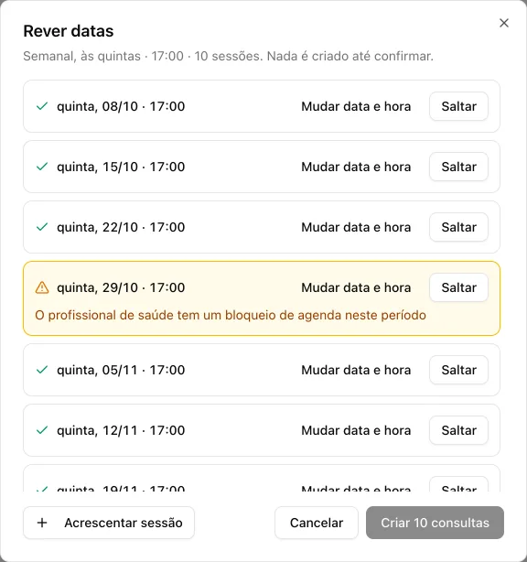Add a session with Acrescentar sessão
The width and height of the screenshot is (527, 562).
pyautogui.click(x=109, y=523)
